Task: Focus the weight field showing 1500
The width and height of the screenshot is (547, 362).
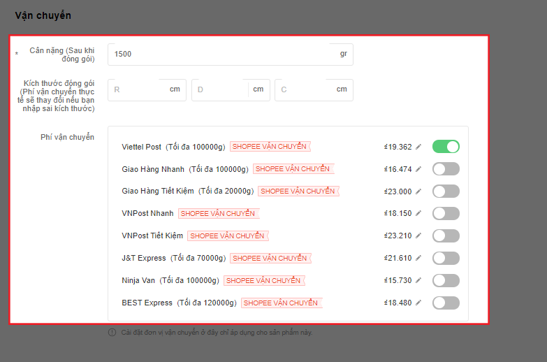Action: [231, 54]
